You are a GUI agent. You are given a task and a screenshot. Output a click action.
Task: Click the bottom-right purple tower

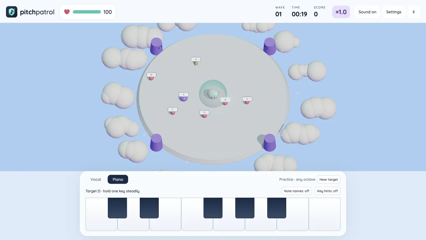(x=270, y=143)
